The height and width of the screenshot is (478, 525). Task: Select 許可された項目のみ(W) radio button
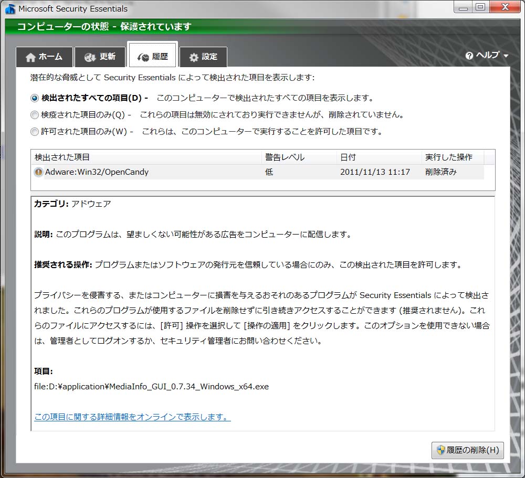click(35, 132)
